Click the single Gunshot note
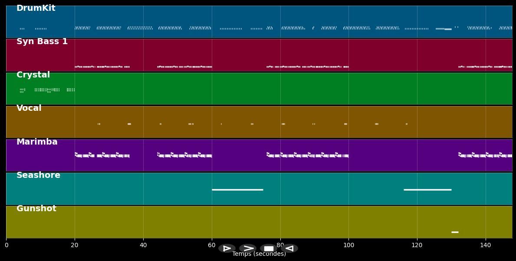 [x=455, y=232]
